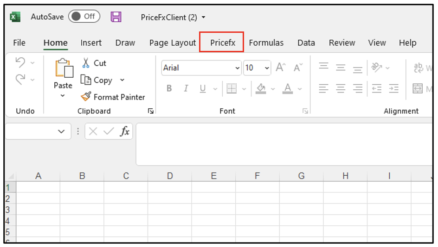Select the column D header
The image size is (438, 247).
click(170, 176)
